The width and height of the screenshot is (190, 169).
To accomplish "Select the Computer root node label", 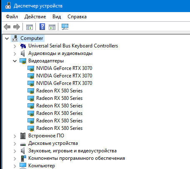I will 32,38.
